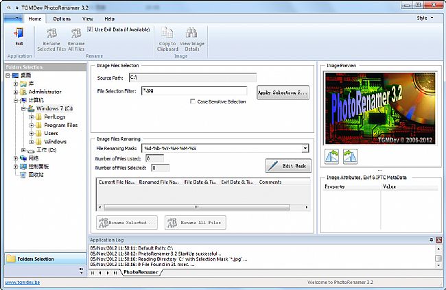
Task: Select the Users folder in tree
Action: (51, 133)
